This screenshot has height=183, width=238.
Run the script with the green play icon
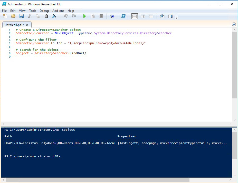click(x=84, y=16)
